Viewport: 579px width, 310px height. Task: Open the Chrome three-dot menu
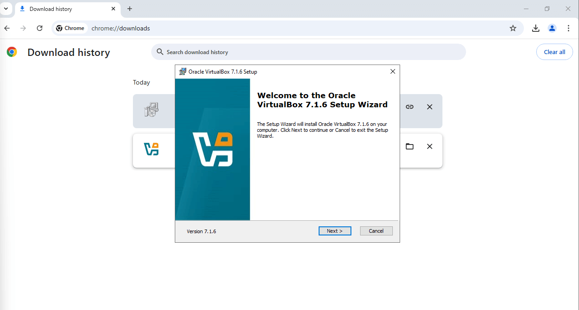click(569, 28)
